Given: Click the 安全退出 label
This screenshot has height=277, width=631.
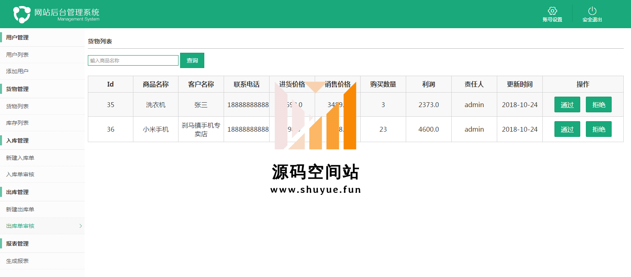Looking at the screenshot, I should [x=592, y=19].
